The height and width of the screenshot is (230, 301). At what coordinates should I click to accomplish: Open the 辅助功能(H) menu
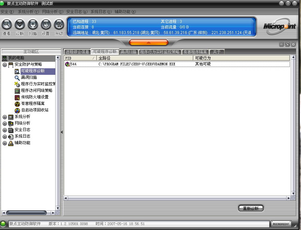point(125,12)
